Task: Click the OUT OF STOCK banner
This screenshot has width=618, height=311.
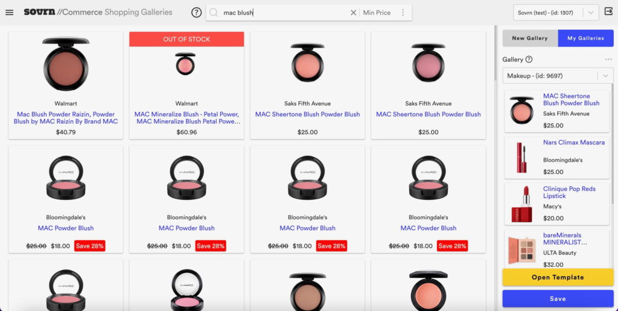Action: [186, 39]
